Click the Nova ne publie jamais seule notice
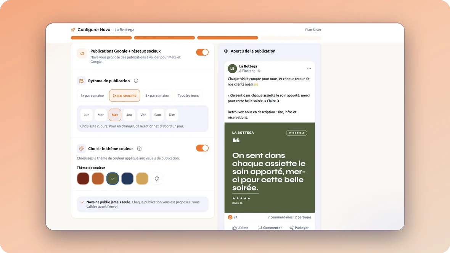Viewport: 450px width, 253px height. tap(143, 204)
